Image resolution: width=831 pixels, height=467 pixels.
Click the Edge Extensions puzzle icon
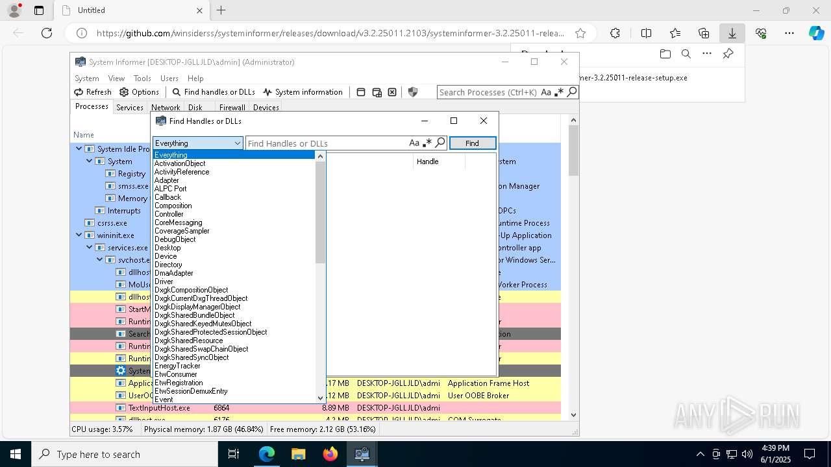(x=615, y=33)
